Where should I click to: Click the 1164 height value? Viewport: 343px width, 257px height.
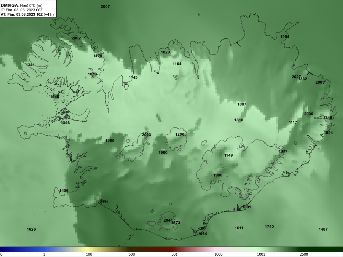[x=177, y=64]
